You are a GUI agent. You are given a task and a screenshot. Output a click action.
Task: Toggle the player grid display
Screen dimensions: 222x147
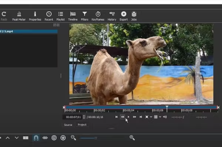click(156, 117)
